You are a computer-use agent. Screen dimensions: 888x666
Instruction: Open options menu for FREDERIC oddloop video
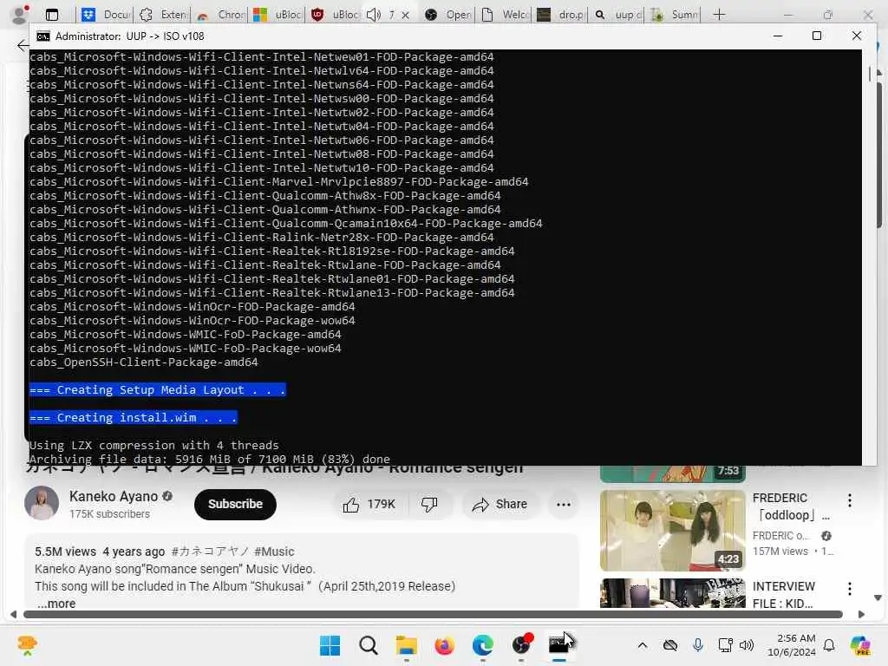(849, 500)
